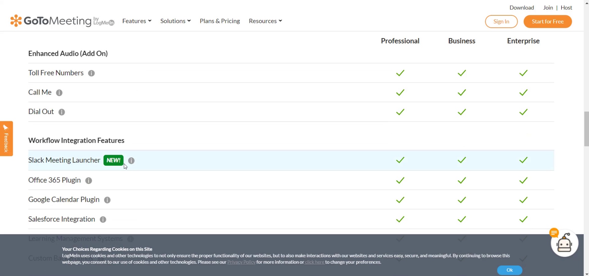This screenshot has height=276, width=589.
Task: Accept cookies with the Ok button
Action: coord(509,270)
